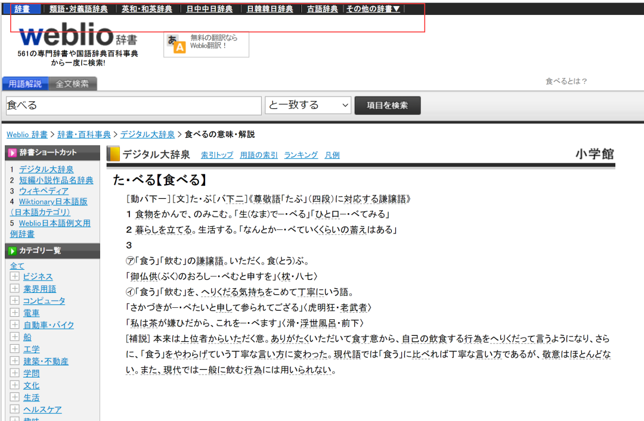Expand the 業界用語 category plus box

click(15, 288)
